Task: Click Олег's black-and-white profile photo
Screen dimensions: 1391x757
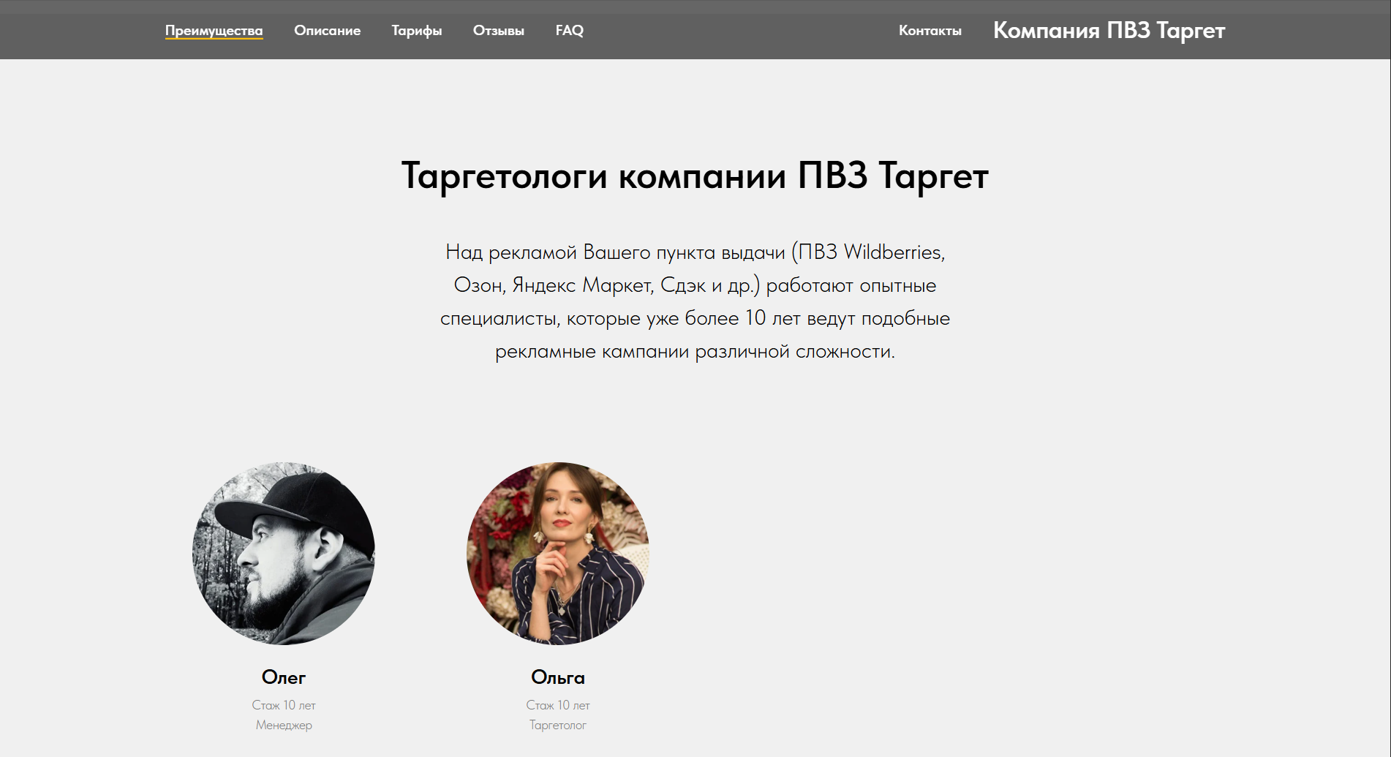Action: pyautogui.click(x=284, y=554)
